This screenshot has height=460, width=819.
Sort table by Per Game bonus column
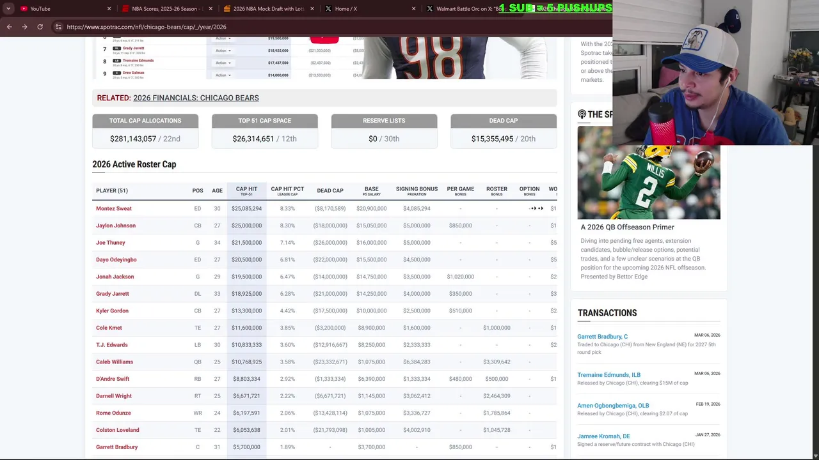pyautogui.click(x=461, y=190)
